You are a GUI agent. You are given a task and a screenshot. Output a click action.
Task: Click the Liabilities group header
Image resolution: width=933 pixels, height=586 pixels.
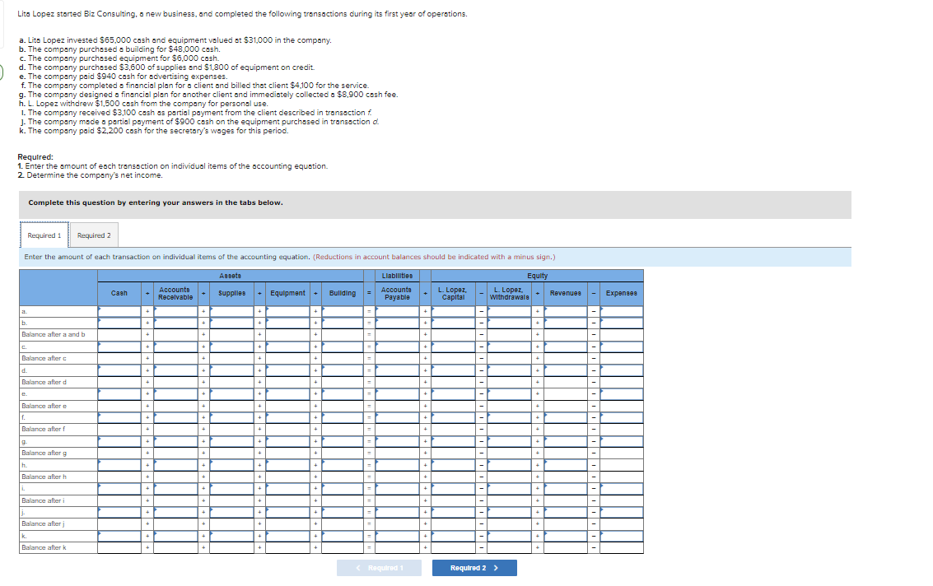(397, 276)
